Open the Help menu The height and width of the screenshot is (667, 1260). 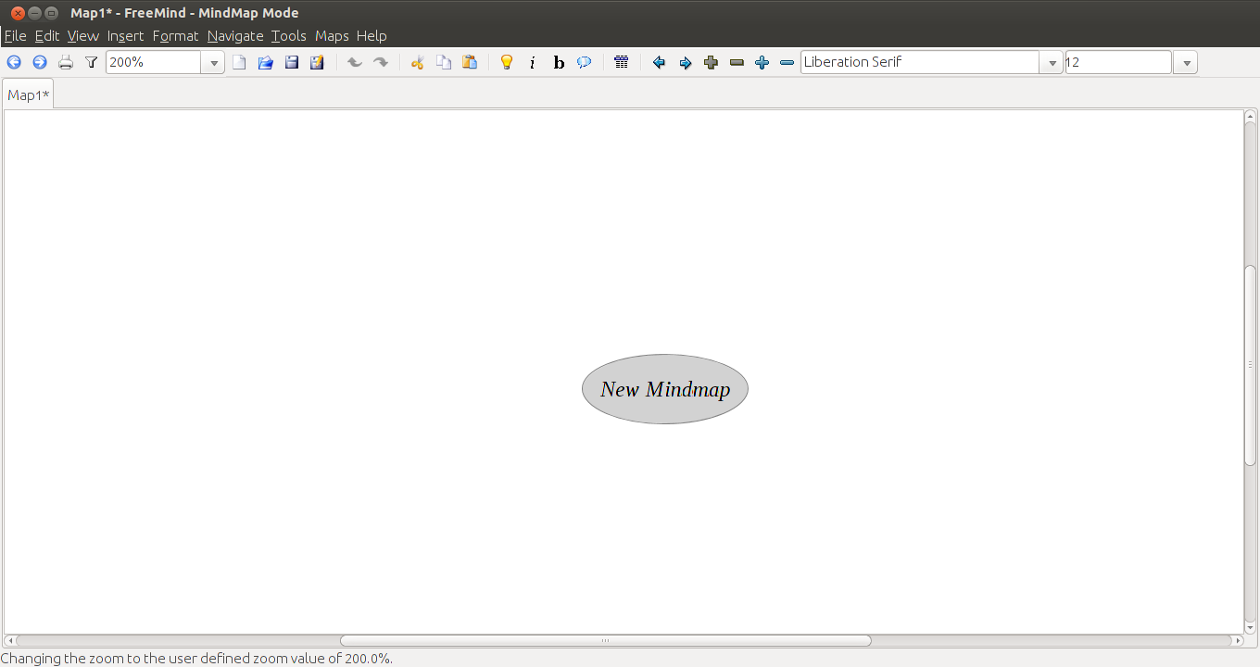point(372,36)
